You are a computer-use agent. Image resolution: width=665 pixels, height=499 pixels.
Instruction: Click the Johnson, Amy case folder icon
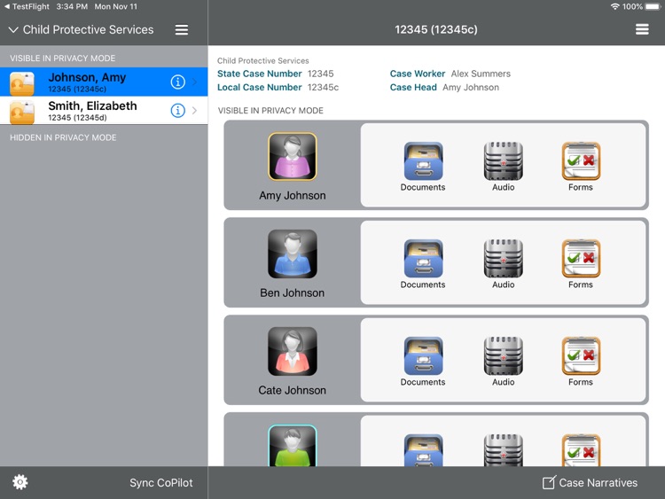(21, 83)
